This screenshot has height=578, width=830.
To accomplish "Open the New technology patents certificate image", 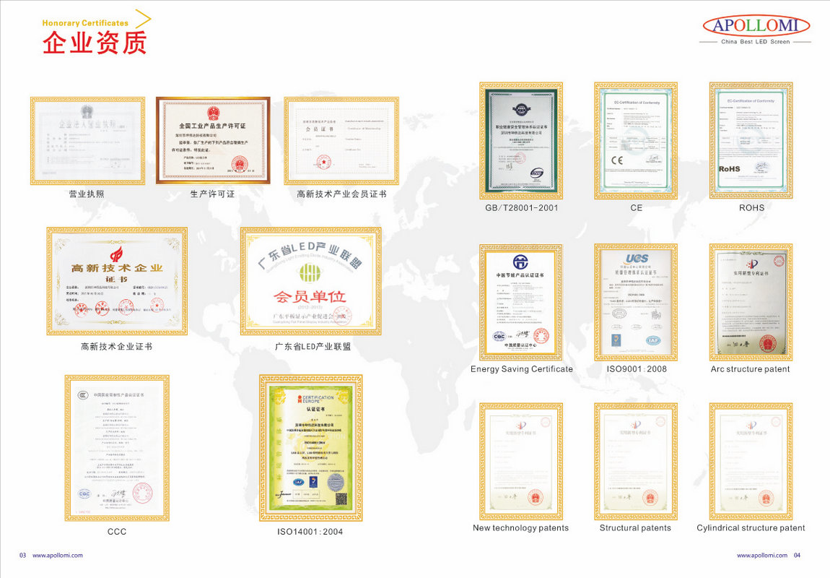I will [521, 462].
